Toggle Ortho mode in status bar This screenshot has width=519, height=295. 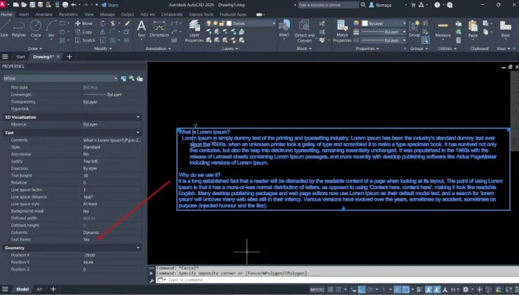[x=362, y=290]
